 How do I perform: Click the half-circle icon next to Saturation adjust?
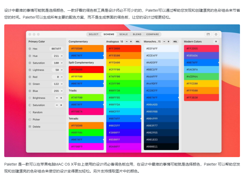click(30, 105)
